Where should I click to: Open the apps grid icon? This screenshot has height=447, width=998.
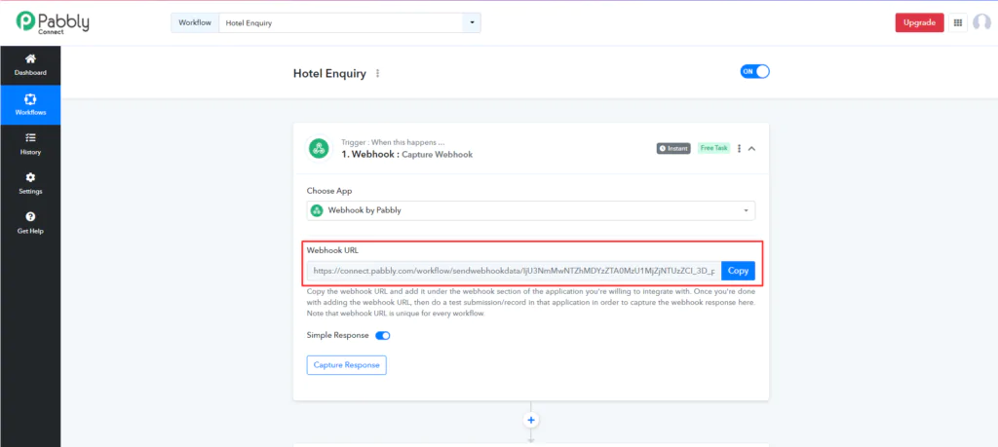(958, 23)
